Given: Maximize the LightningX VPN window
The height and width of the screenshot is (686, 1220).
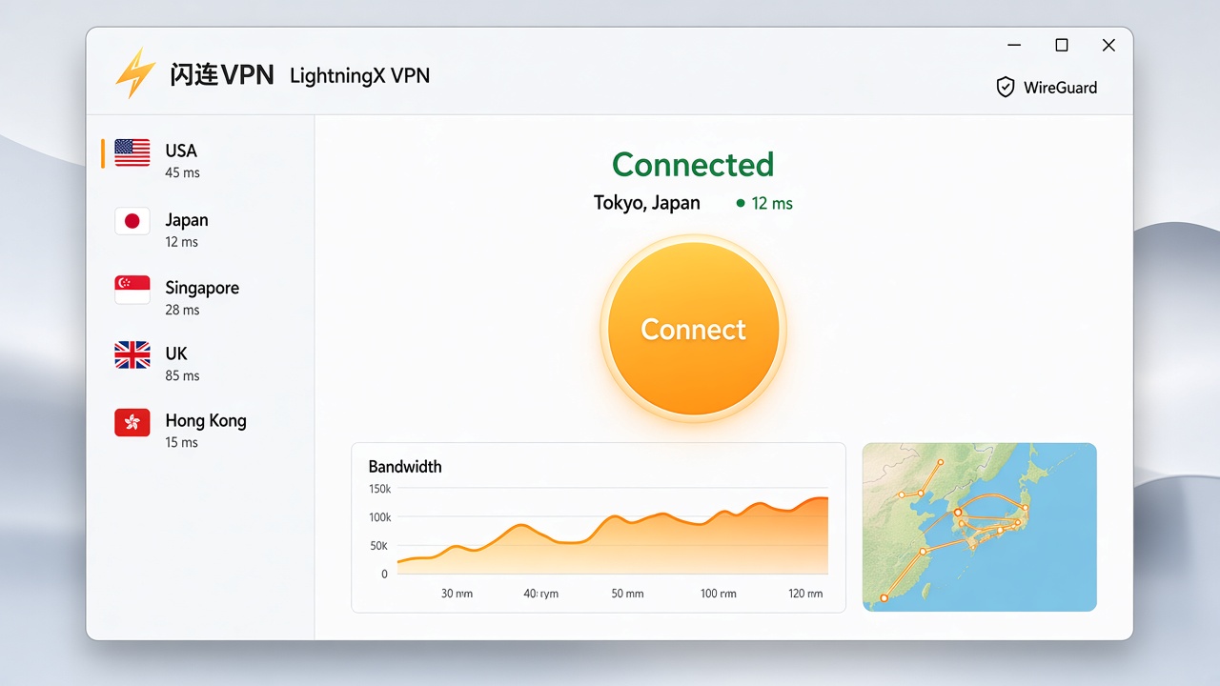Looking at the screenshot, I should click(x=1062, y=45).
